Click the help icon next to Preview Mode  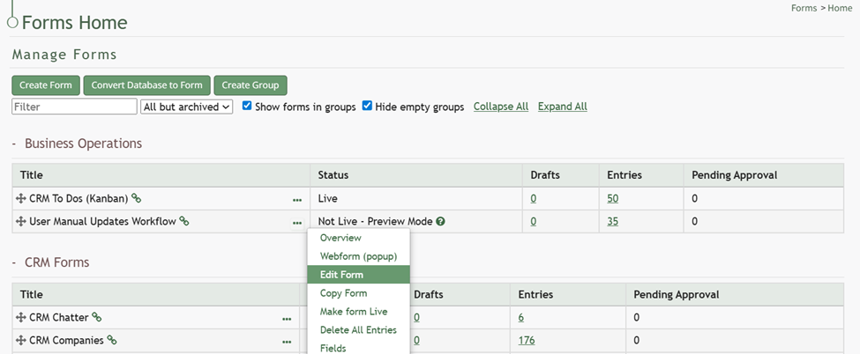pos(440,222)
